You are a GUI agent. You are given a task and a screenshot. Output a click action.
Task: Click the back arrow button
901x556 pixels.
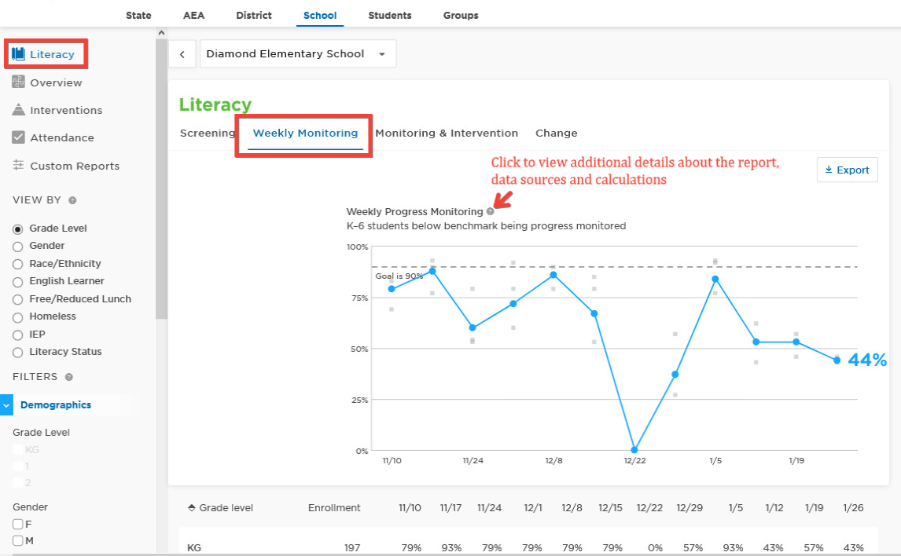(x=182, y=54)
